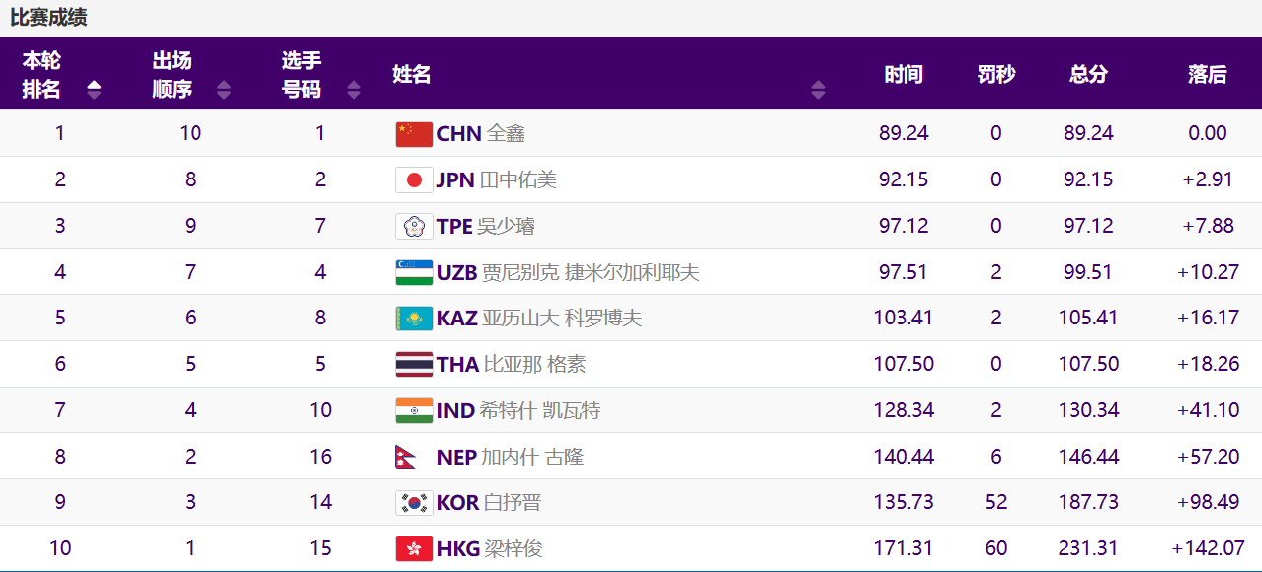This screenshot has height=572, width=1262.
Task: Collapse the 出场顺序 sort arrow control
Action: 224,88
